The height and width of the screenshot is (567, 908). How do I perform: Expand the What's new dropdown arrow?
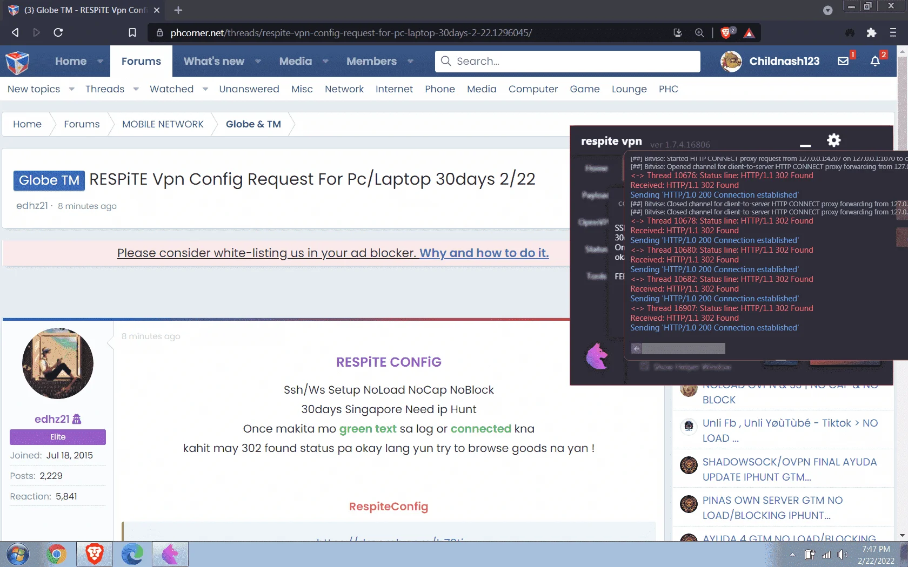pos(258,61)
